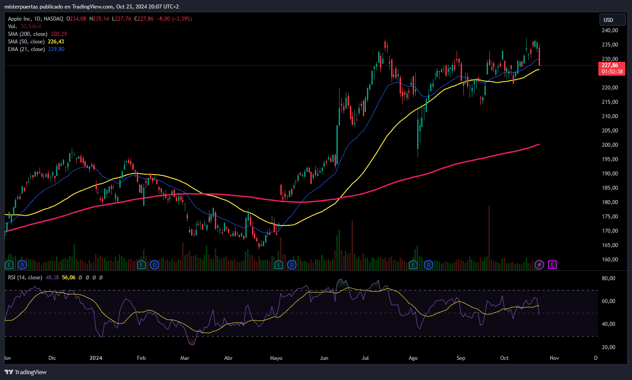Image resolution: width=632 pixels, height=380 pixels.
Task: Open the USD currency selector
Action: [612, 20]
